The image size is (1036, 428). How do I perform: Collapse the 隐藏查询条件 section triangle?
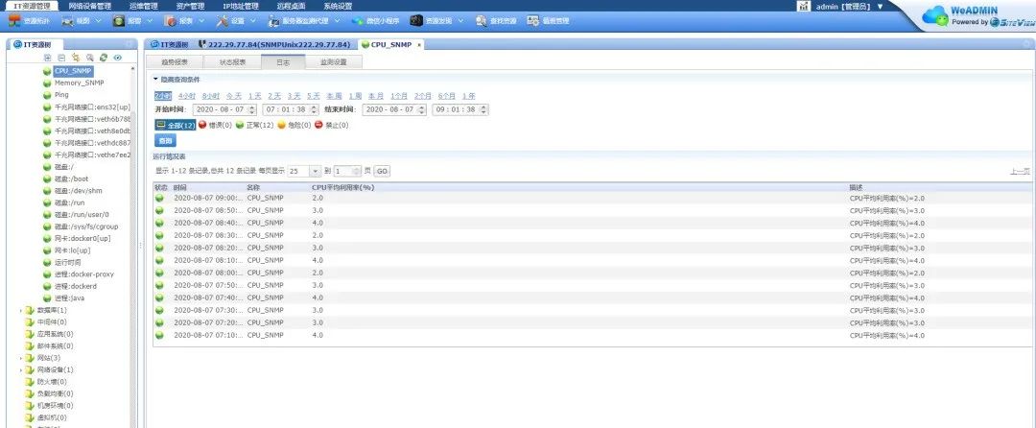click(x=155, y=79)
